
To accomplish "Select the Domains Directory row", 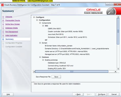I will [x=77, y=48].
